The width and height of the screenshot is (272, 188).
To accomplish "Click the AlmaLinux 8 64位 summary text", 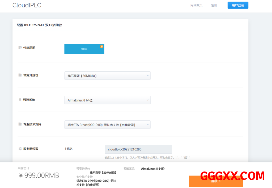I will pyautogui.click(x=153, y=169).
